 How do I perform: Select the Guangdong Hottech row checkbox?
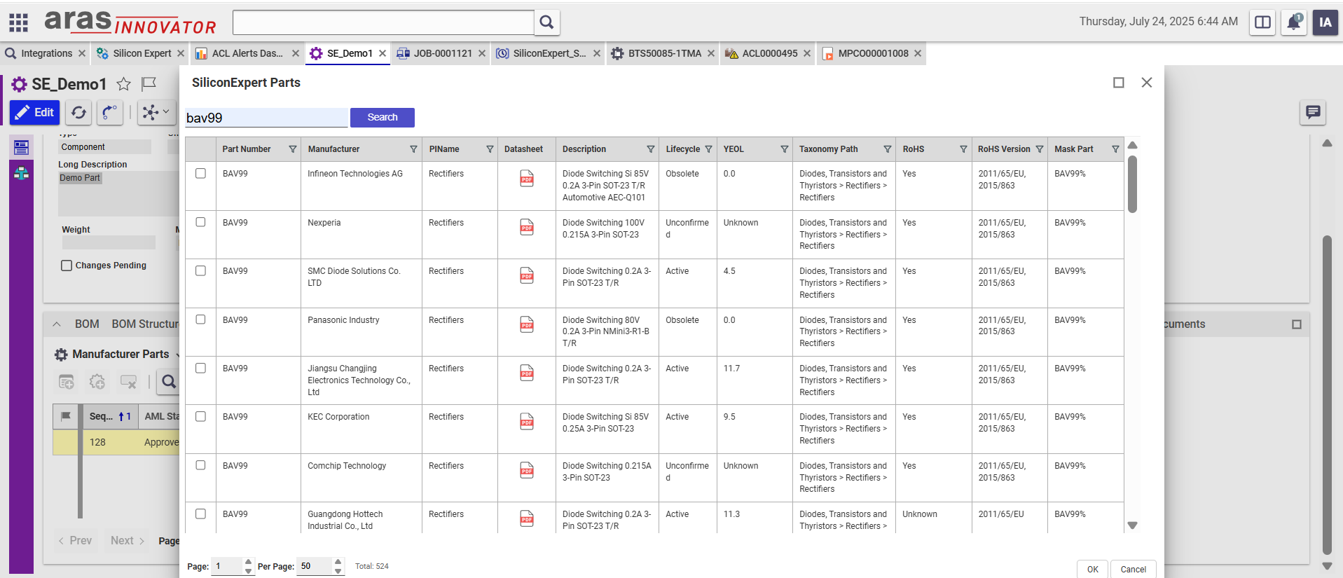tap(200, 514)
